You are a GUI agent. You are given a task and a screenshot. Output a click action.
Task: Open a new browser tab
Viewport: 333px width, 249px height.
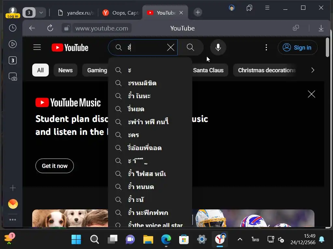198,12
